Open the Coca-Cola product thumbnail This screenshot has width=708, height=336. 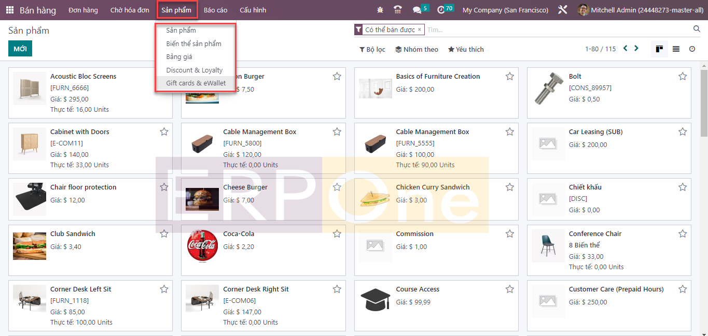coord(202,246)
